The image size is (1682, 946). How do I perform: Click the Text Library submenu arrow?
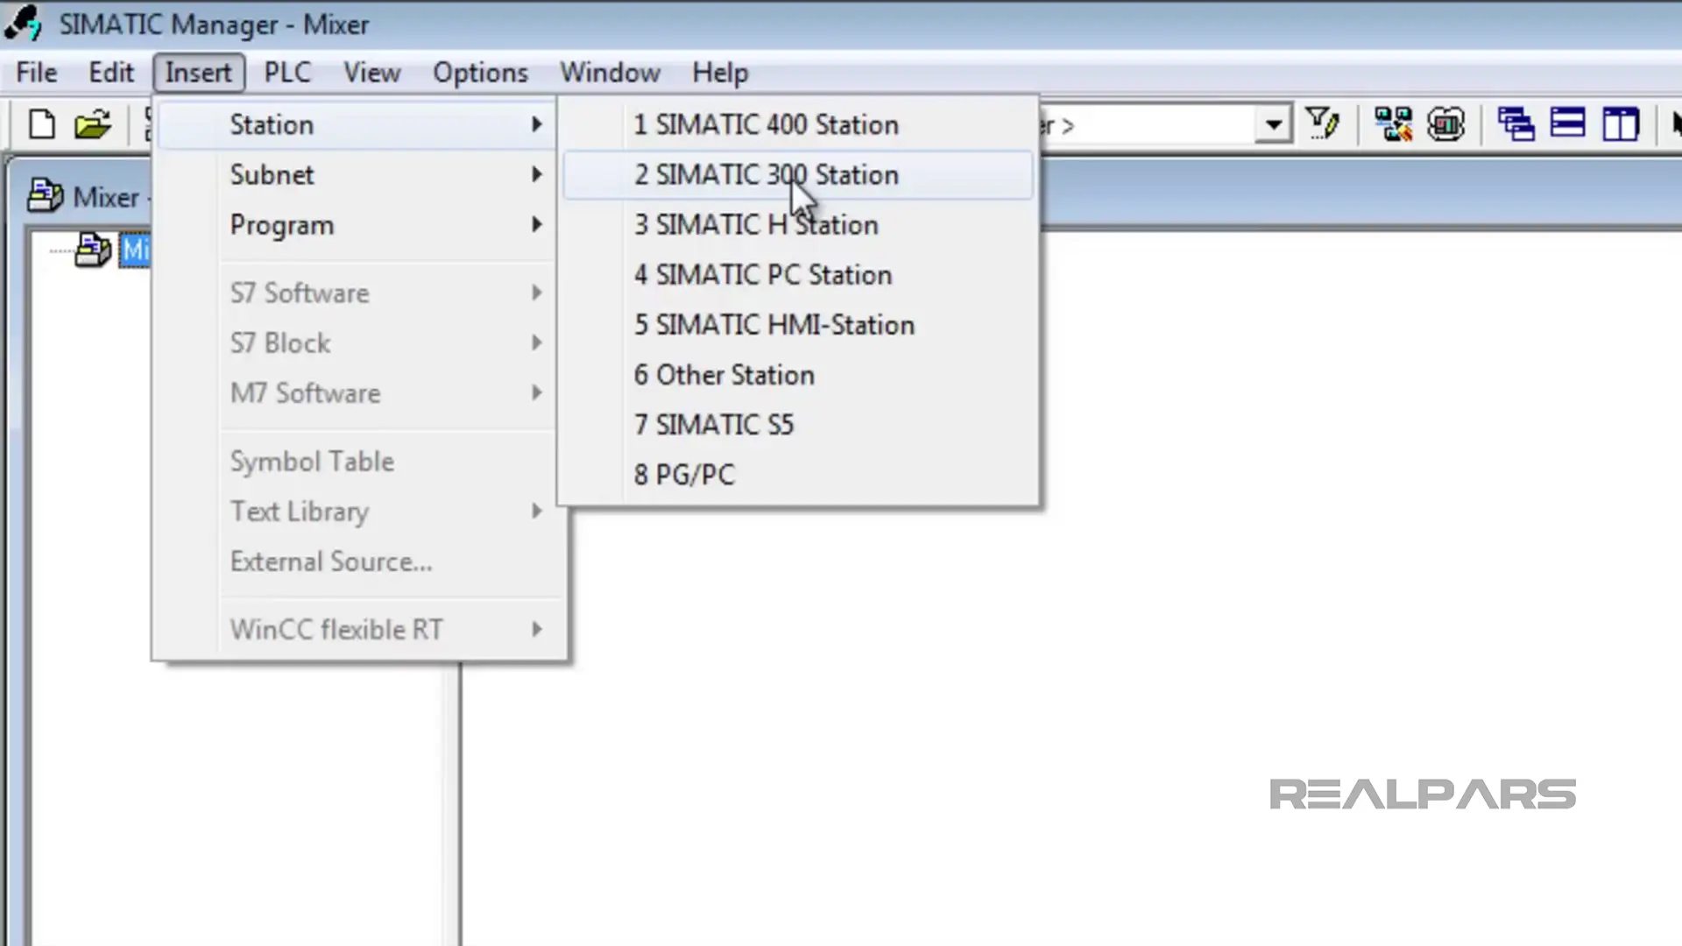537,511
